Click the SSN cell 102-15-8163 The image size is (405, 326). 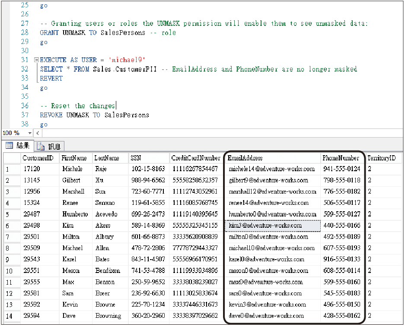(148, 169)
